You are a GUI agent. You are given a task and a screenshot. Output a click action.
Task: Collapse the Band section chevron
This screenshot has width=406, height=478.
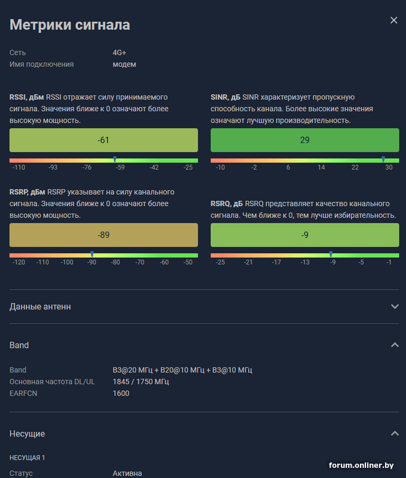coord(394,345)
